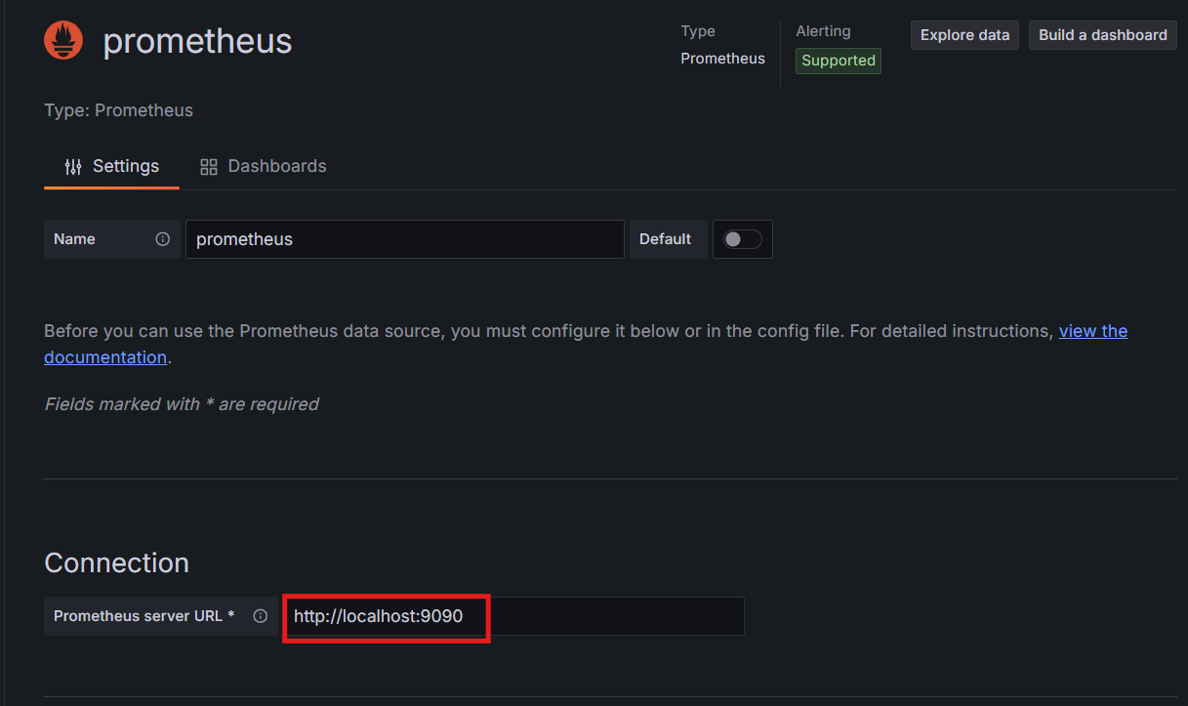Click the Prometheus flame logo icon
This screenshot has height=706, width=1188.
point(63,40)
